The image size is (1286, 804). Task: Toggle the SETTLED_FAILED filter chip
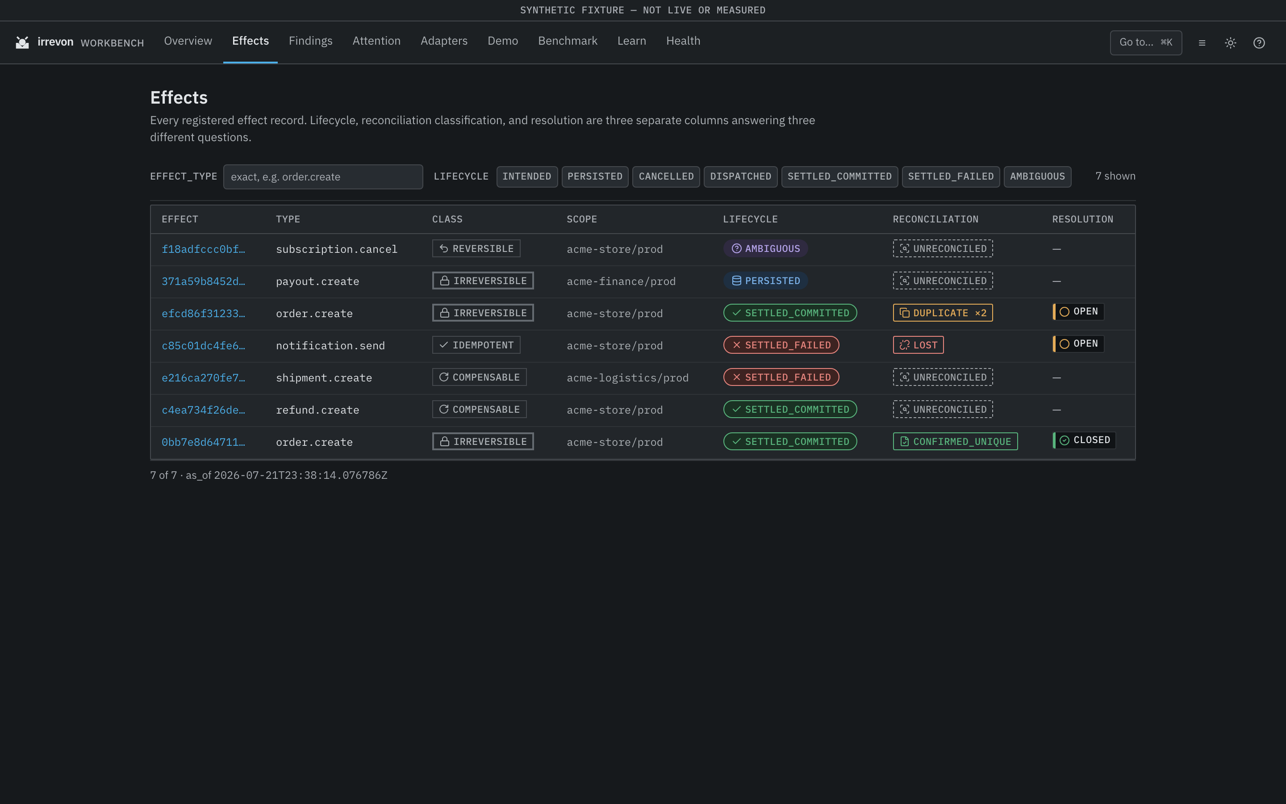click(x=951, y=176)
